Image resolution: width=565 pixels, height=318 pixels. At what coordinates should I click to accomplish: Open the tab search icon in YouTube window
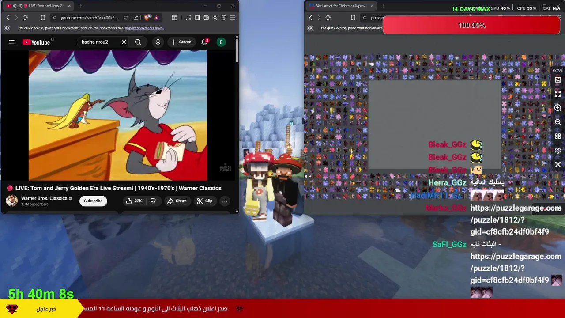click(174, 18)
